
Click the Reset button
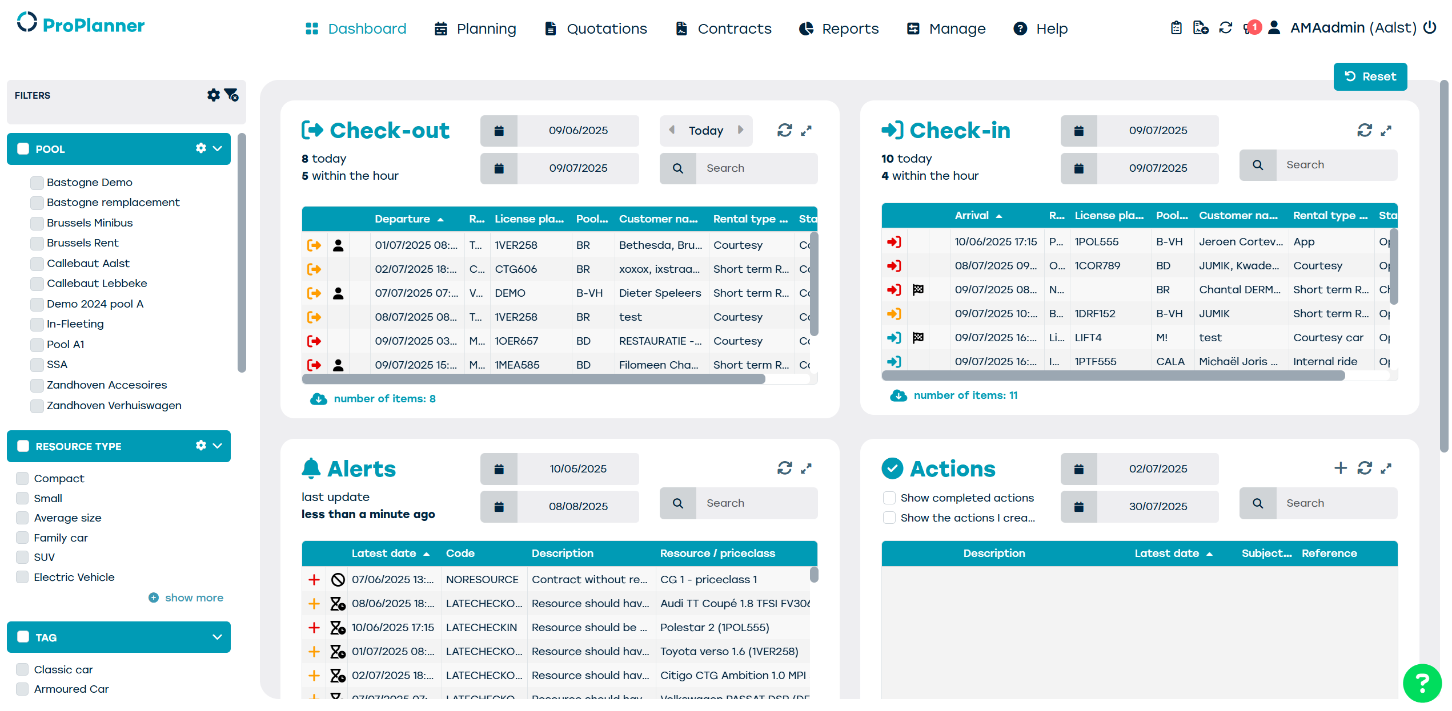[x=1370, y=76]
